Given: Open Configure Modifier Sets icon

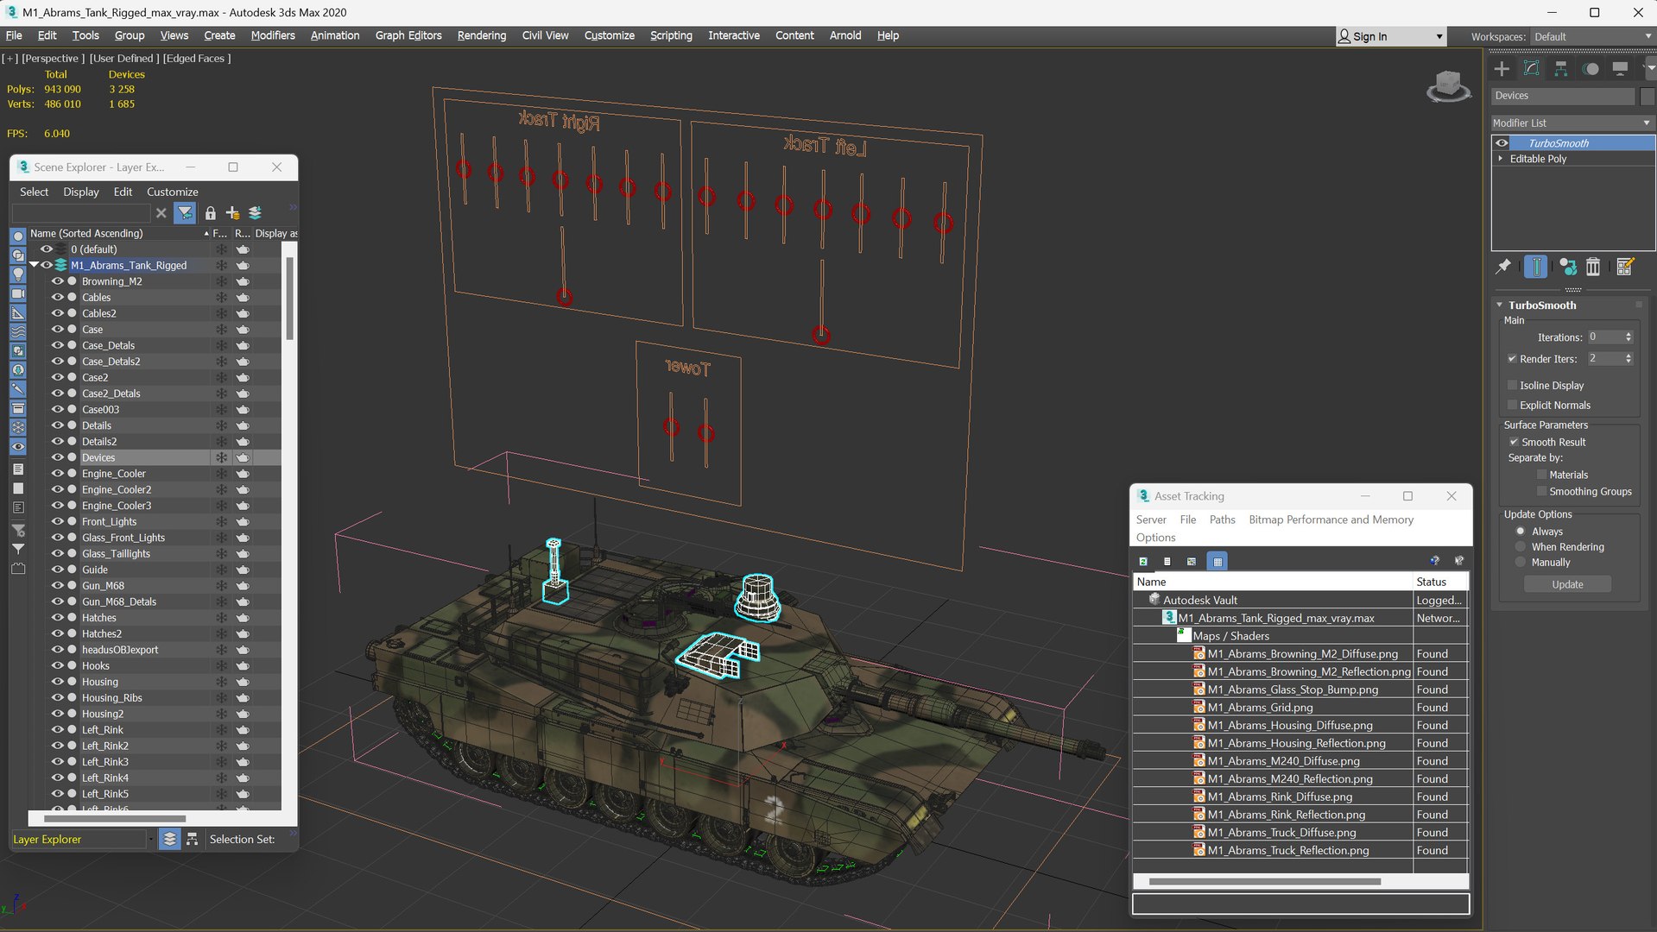Looking at the screenshot, I should tap(1624, 267).
